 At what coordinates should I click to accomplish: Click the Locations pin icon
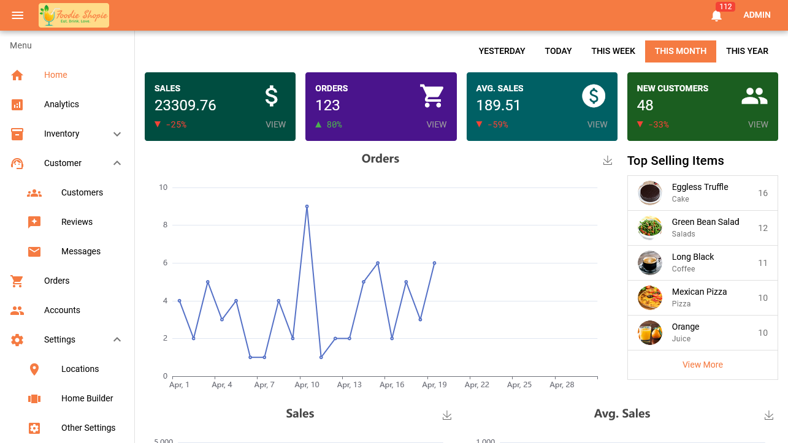(x=34, y=369)
